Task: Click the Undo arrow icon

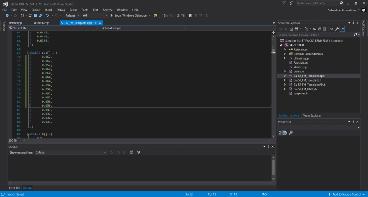Action: click(x=47, y=15)
